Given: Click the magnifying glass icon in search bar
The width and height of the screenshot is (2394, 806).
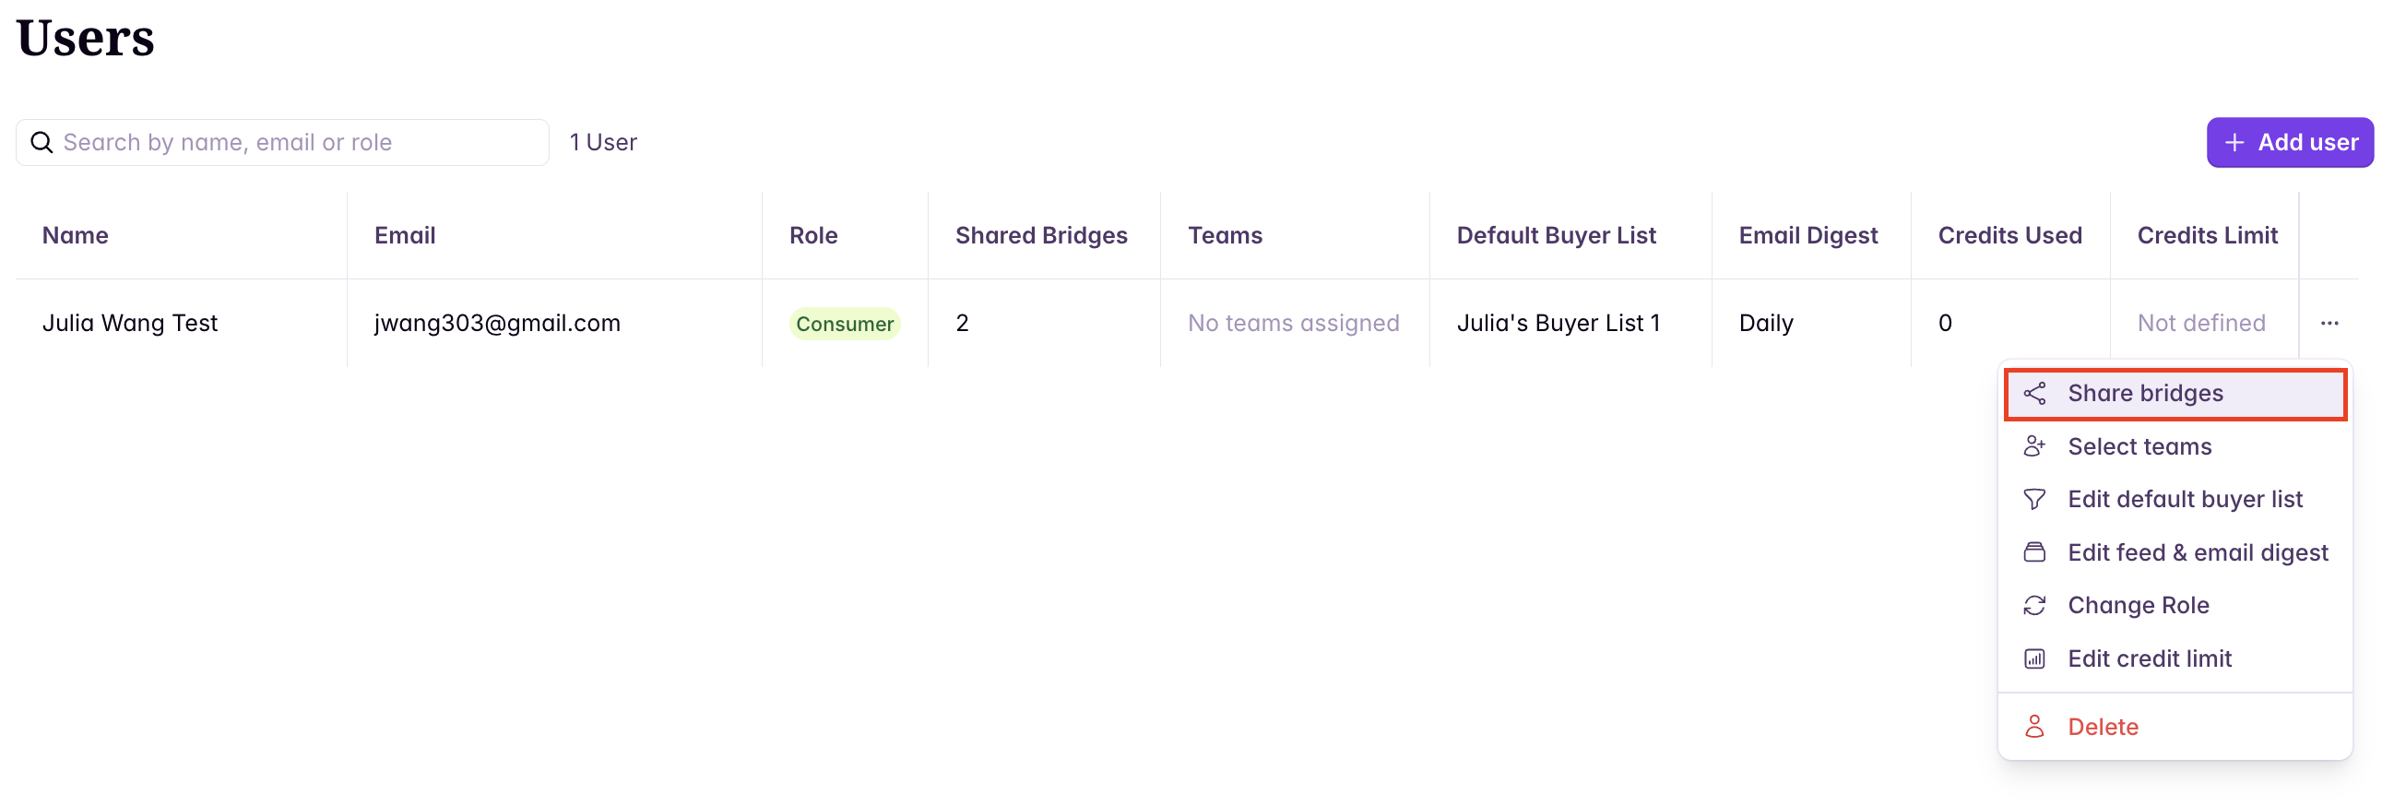Looking at the screenshot, I should click(41, 142).
